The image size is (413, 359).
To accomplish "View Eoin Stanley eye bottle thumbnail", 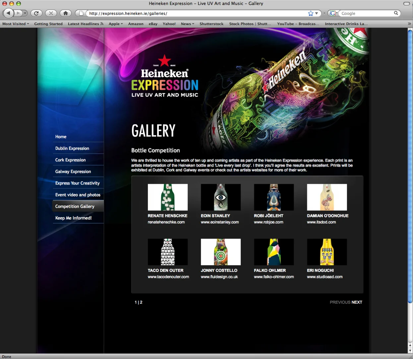I will tap(221, 197).
